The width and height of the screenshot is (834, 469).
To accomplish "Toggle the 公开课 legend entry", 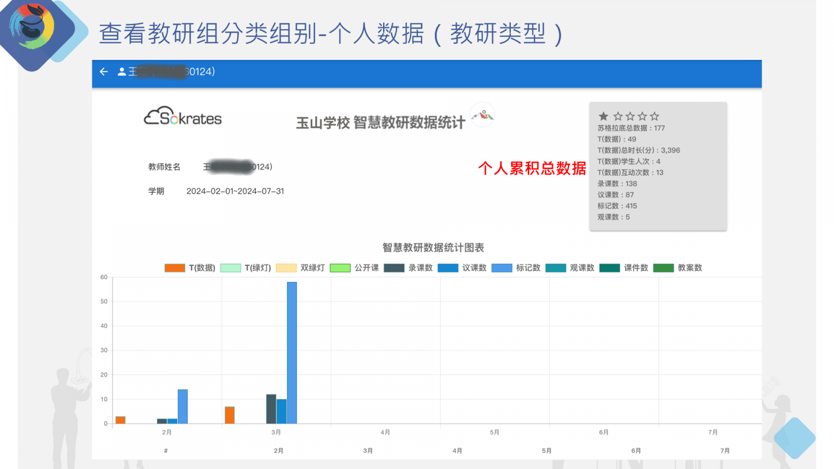I will click(x=340, y=268).
